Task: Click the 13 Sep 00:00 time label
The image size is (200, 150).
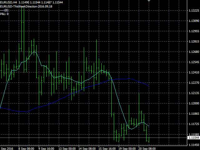Action: tap(68, 149)
